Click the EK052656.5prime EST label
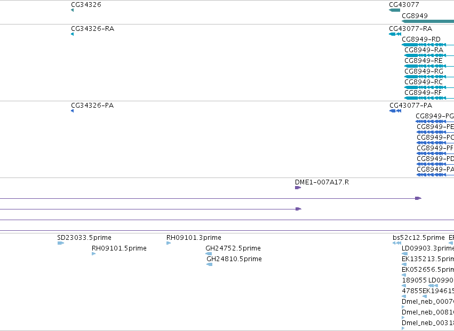The image size is (454, 331). coord(428,270)
